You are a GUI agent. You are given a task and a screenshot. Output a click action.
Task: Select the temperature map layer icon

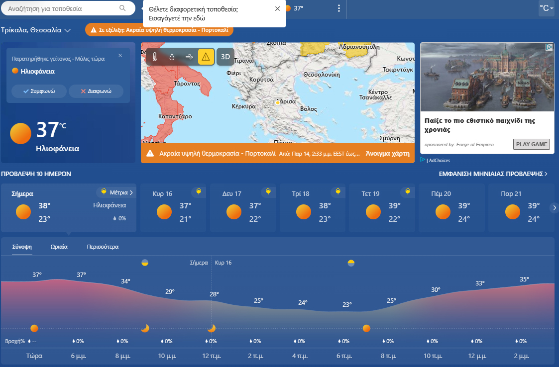coord(155,57)
